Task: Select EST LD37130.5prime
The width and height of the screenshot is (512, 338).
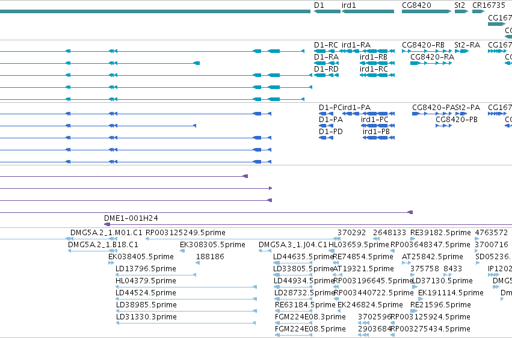Action: tap(415, 287)
